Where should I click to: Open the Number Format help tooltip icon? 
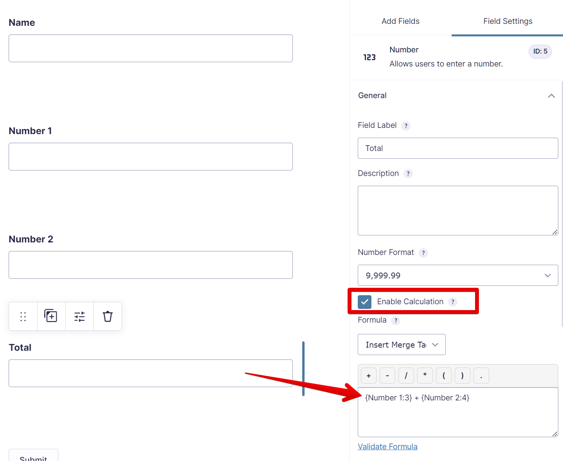[423, 253]
